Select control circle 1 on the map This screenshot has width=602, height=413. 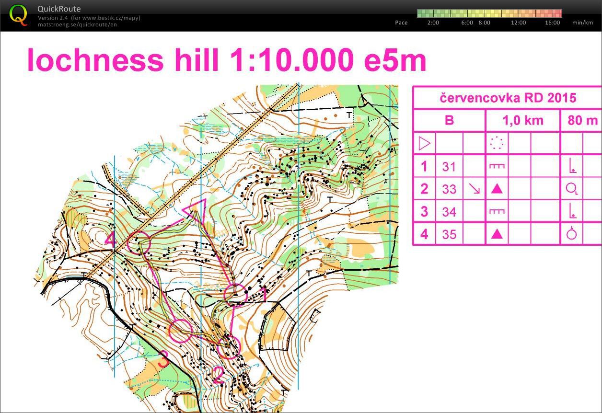click(x=236, y=295)
